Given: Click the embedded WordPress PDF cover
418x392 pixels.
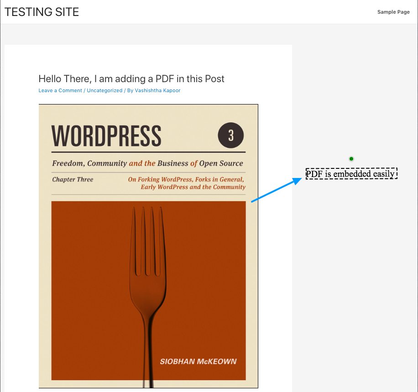Looking at the screenshot, I should 148,246.
